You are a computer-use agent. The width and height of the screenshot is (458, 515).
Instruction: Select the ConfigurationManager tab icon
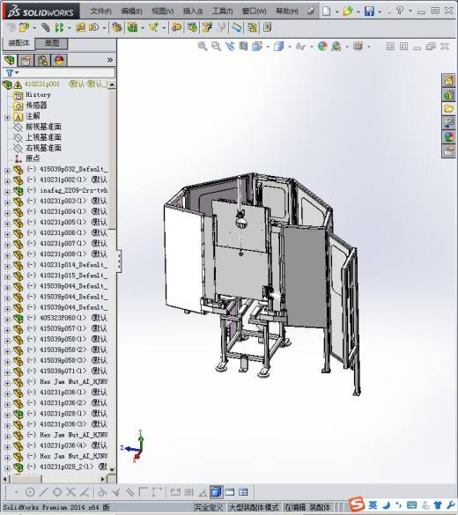pos(42,60)
